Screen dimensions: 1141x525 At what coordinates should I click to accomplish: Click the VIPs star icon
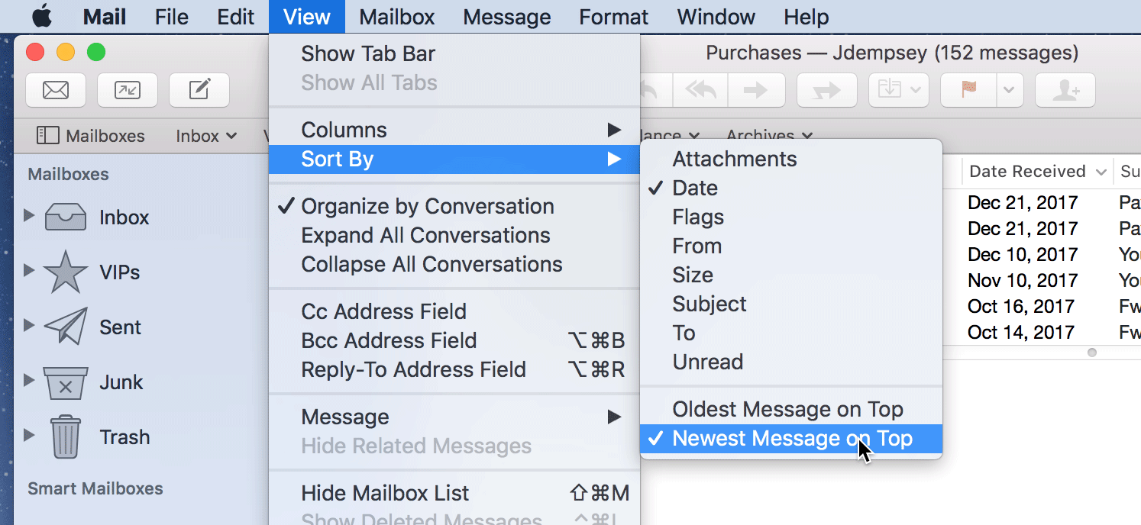[65, 272]
